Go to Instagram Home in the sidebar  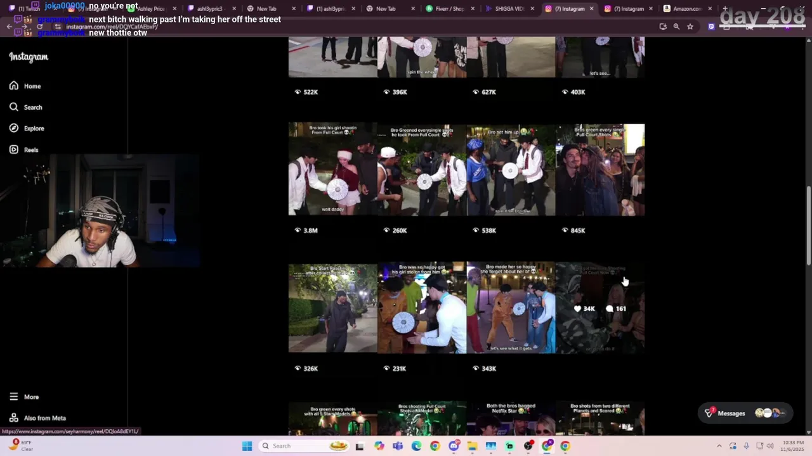coord(25,86)
